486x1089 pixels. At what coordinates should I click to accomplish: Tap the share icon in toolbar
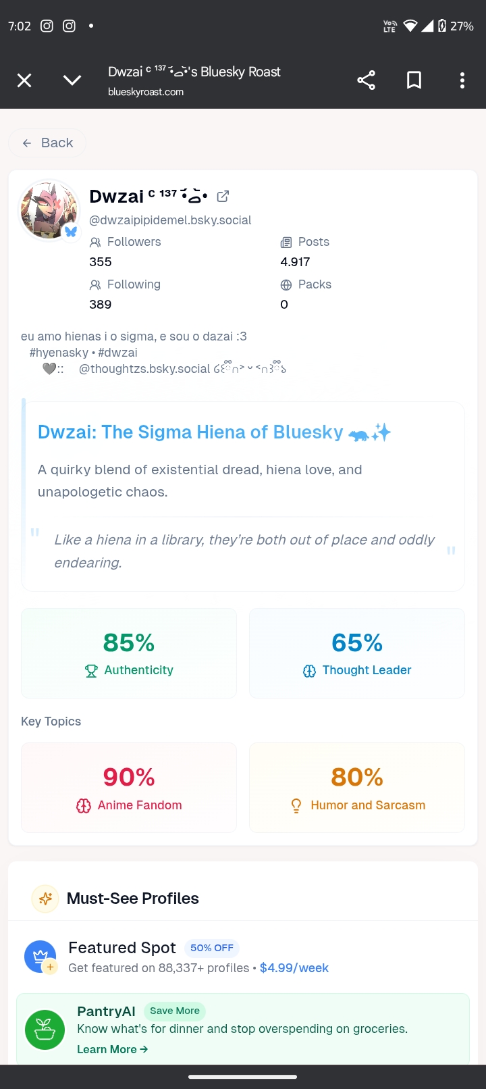pyautogui.click(x=366, y=81)
